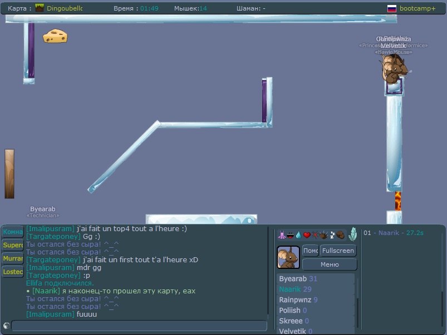Click the shaman feather icon

352,234
